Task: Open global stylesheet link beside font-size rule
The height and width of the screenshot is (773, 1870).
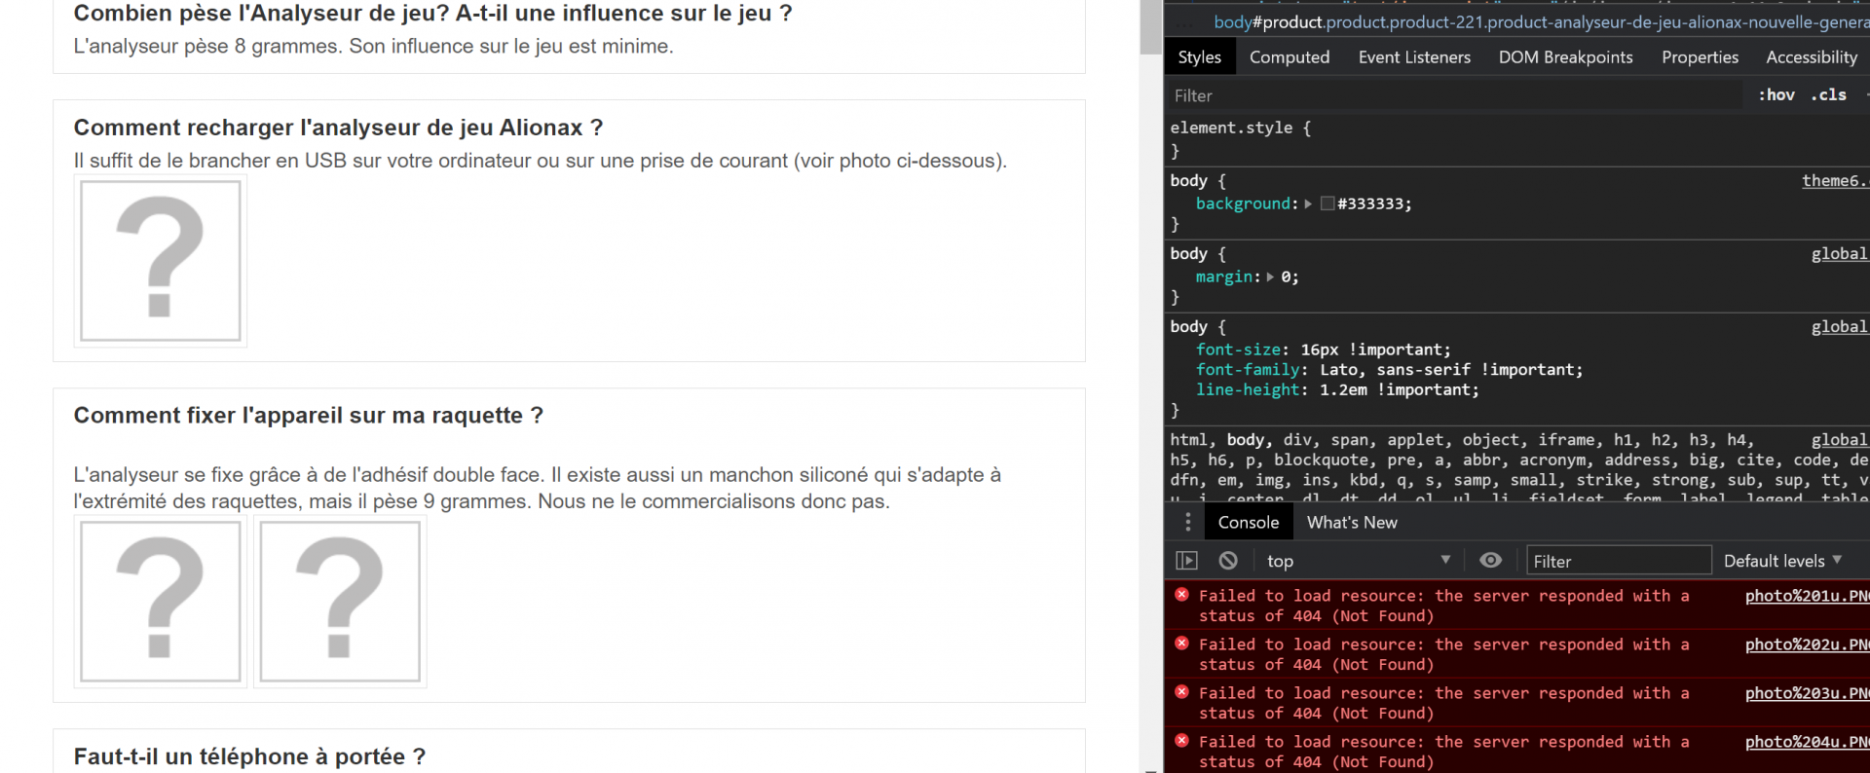Action: (x=1840, y=326)
